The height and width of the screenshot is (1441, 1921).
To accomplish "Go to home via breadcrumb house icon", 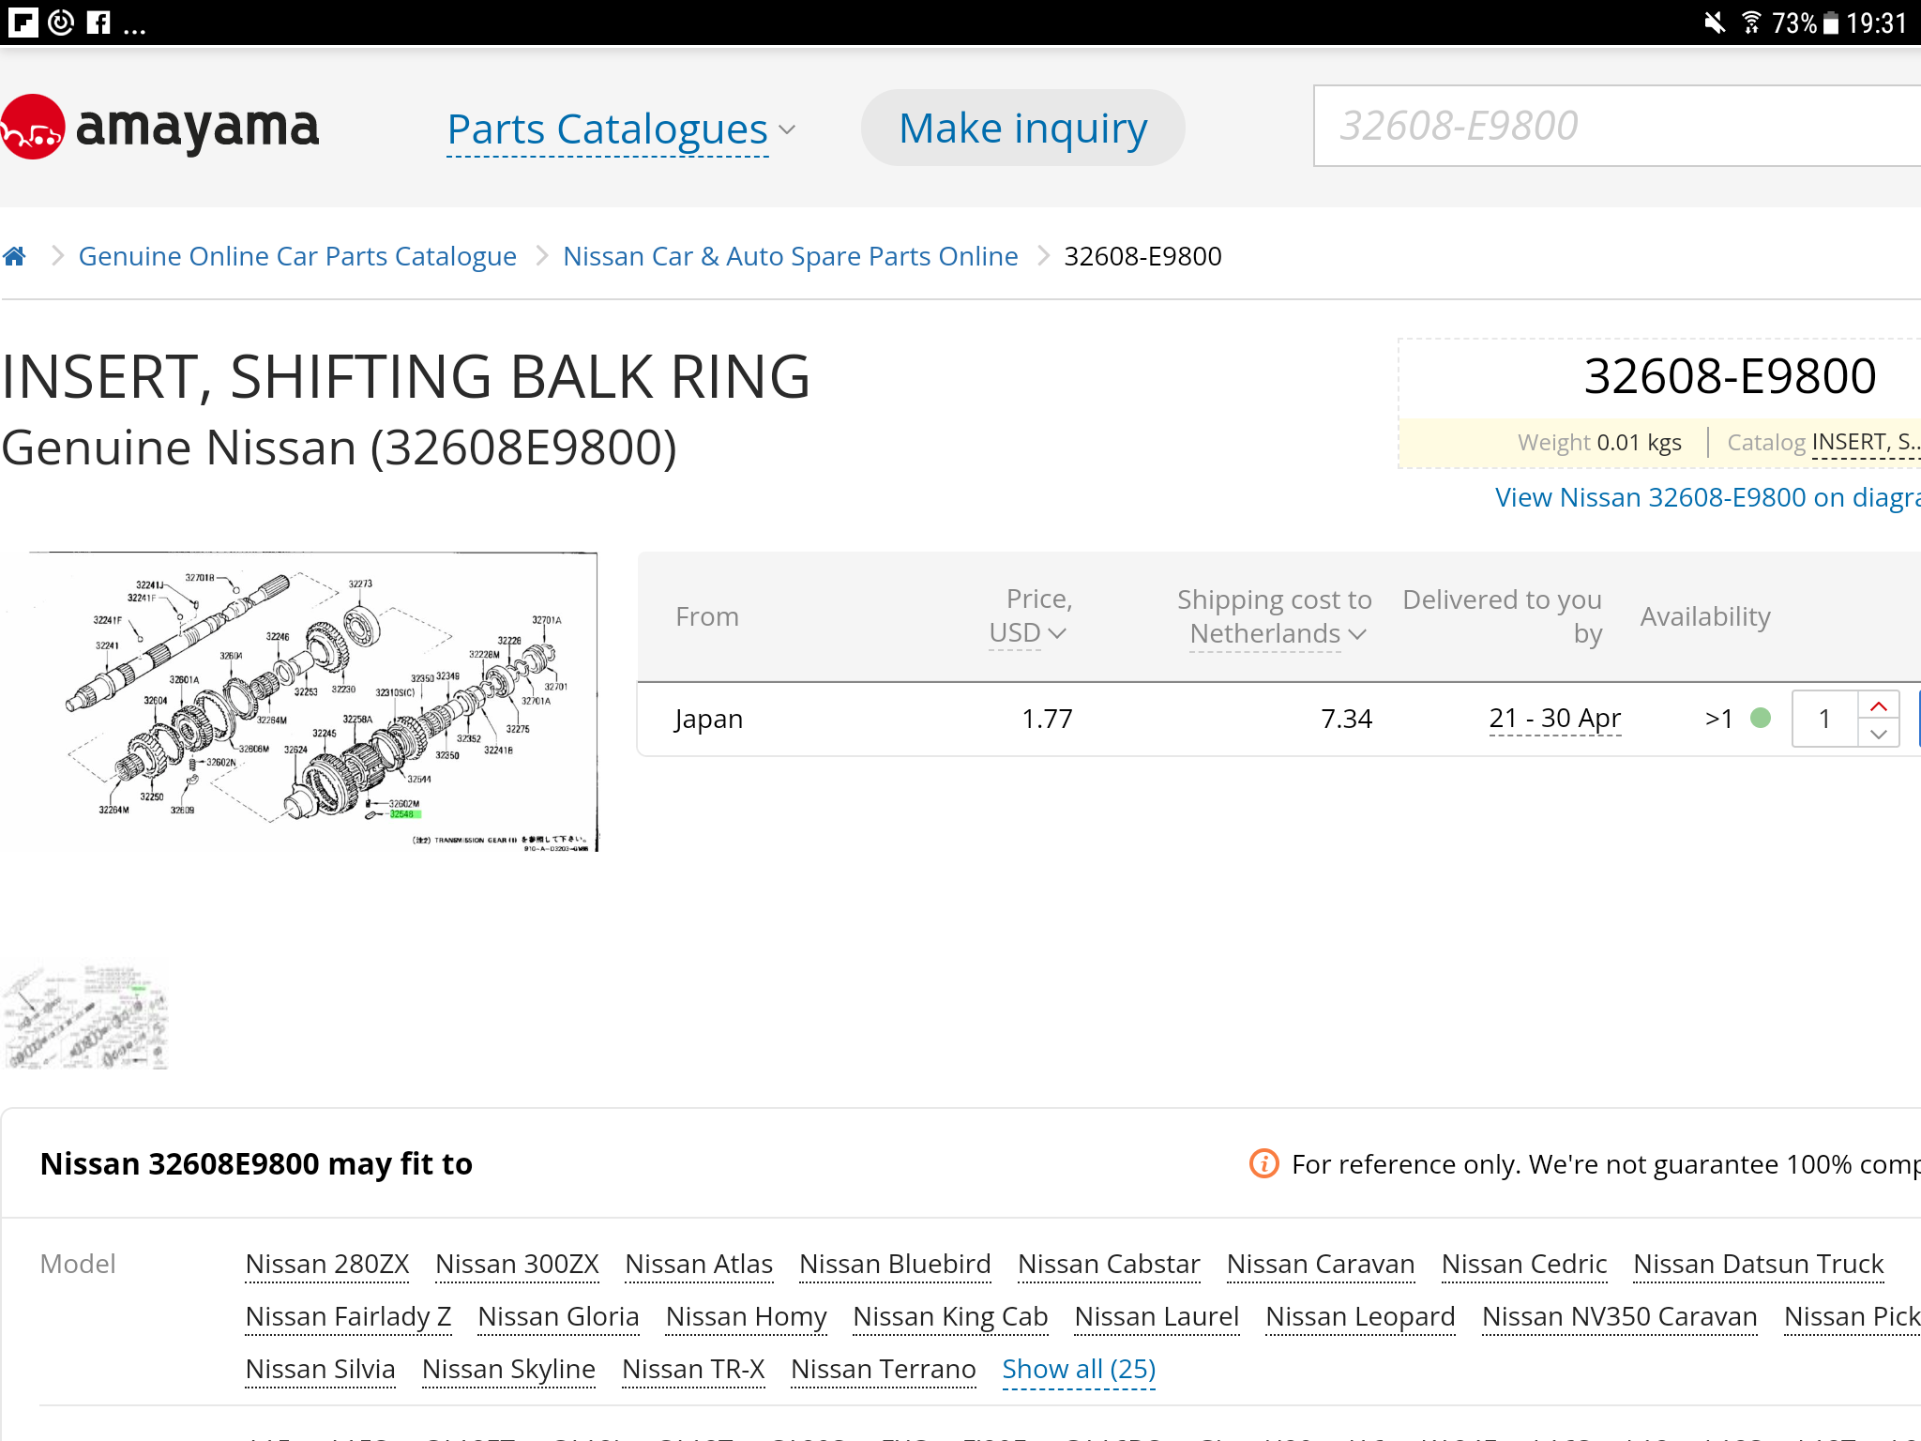I will click(x=14, y=256).
